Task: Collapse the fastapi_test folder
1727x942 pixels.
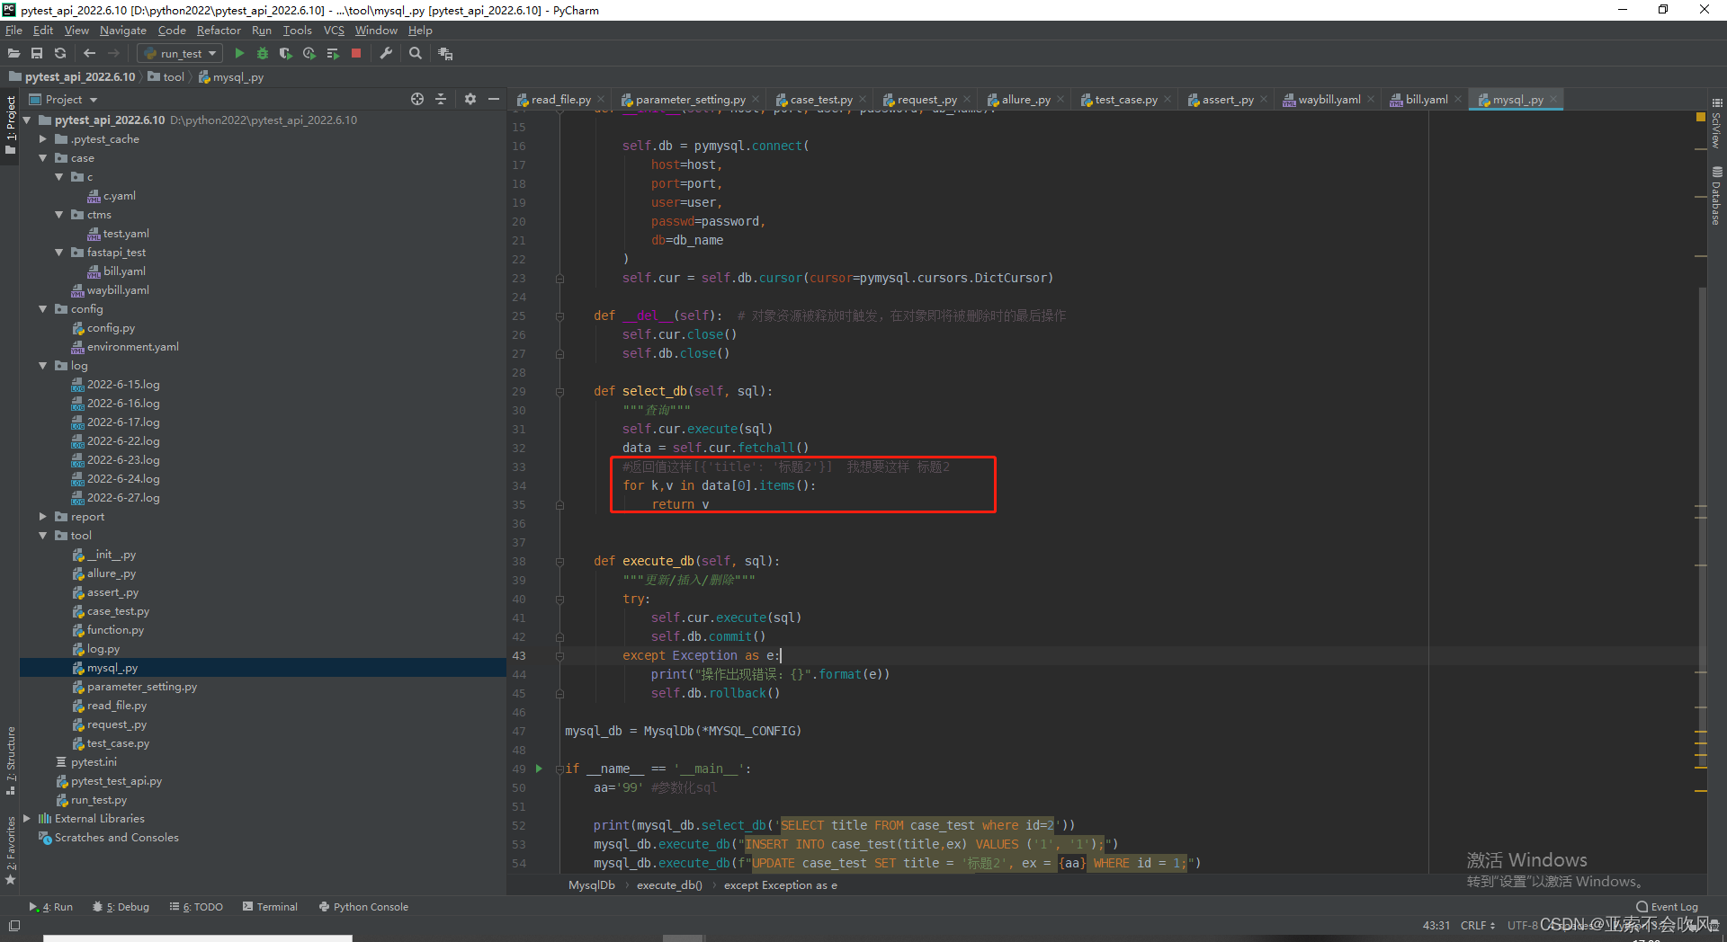Action: coord(59,253)
